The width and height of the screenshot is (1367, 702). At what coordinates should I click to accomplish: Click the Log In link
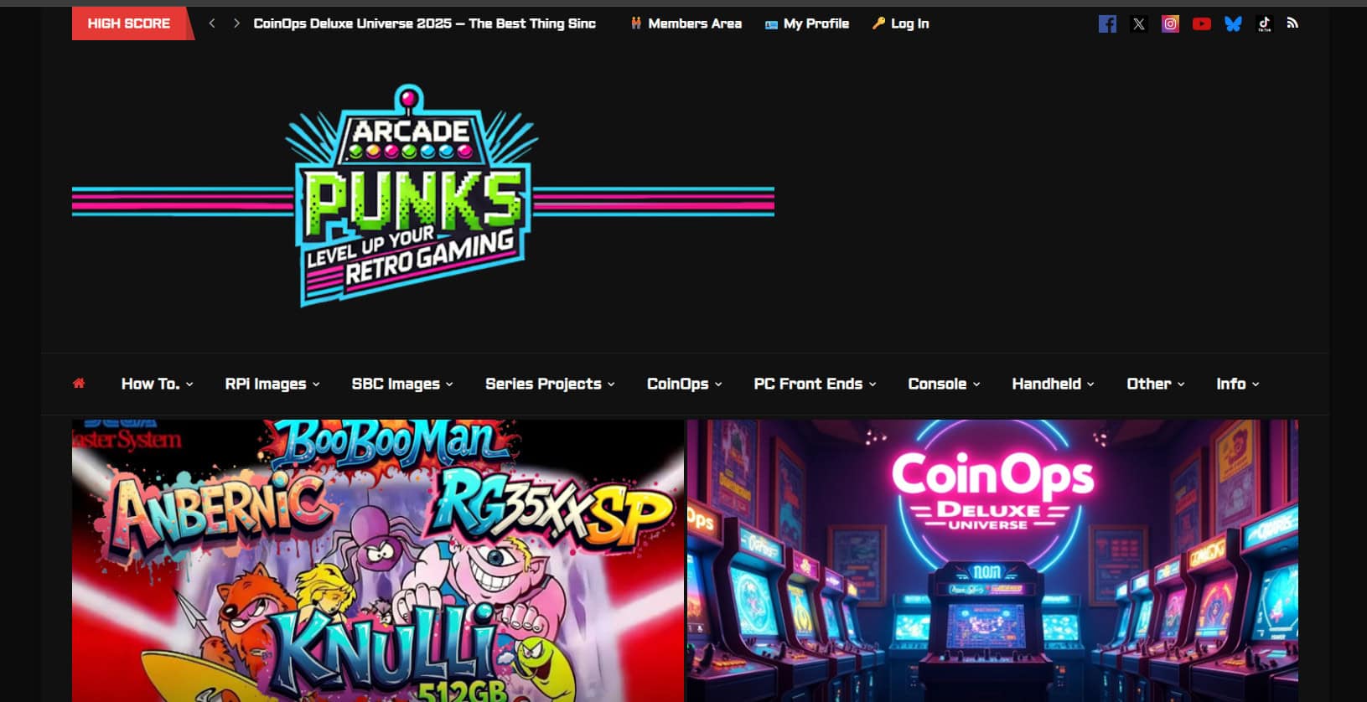pos(901,23)
